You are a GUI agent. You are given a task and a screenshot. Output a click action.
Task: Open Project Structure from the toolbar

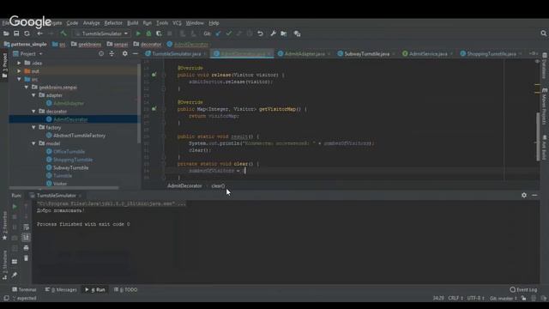coord(284,33)
